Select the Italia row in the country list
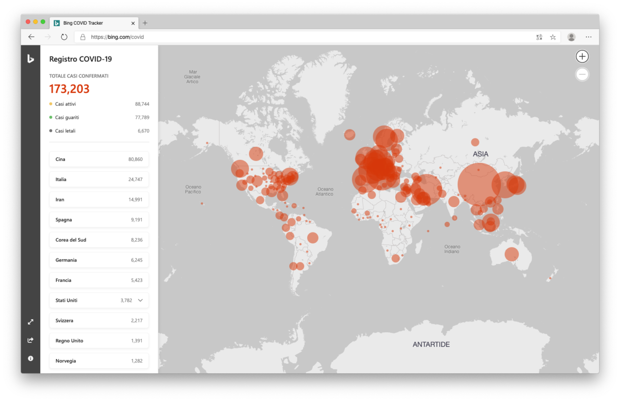The width and height of the screenshot is (620, 401). [x=99, y=179]
